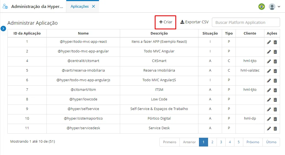Viewport: 285px width, 155px height.
Task: Close the Aplicações tab
Action: coord(93,6)
